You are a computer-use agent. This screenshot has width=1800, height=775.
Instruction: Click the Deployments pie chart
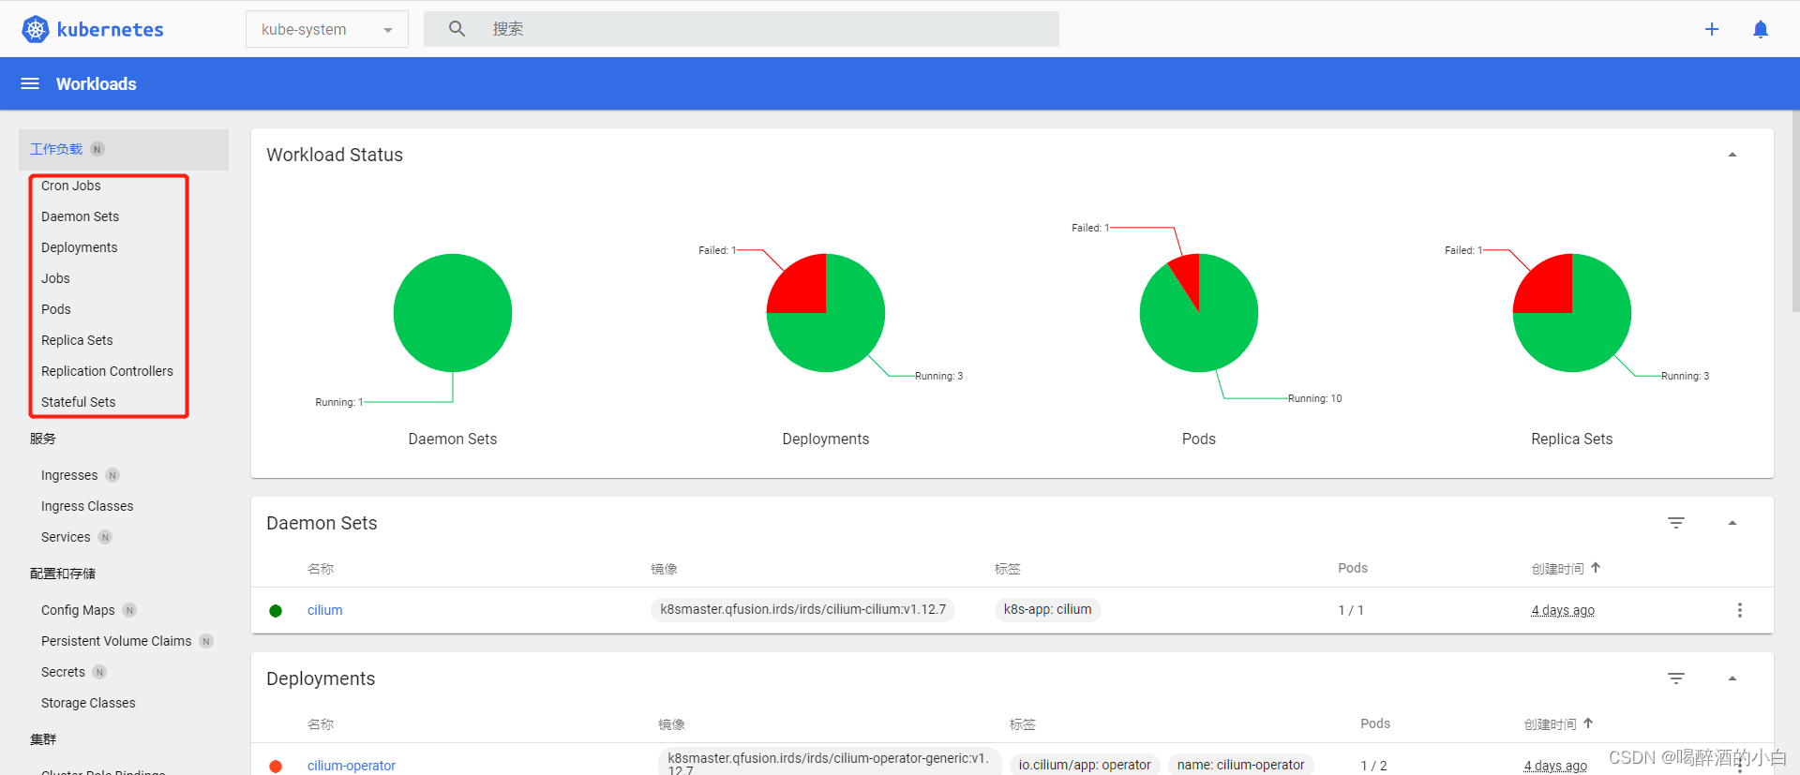click(x=826, y=313)
